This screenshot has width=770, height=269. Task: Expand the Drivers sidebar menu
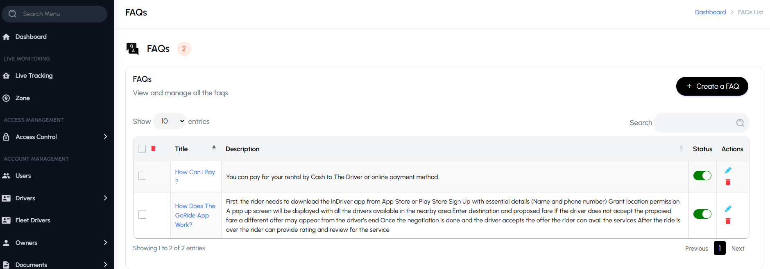tap(105, 198)
